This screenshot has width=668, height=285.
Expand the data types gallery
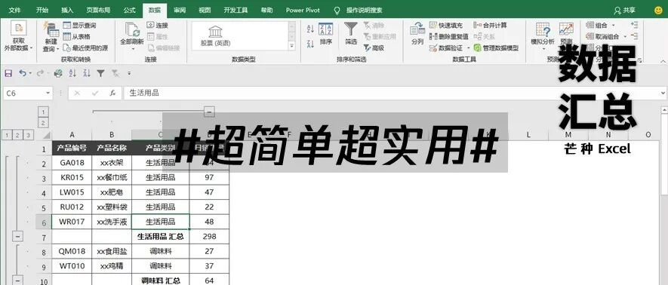(292, 46)
